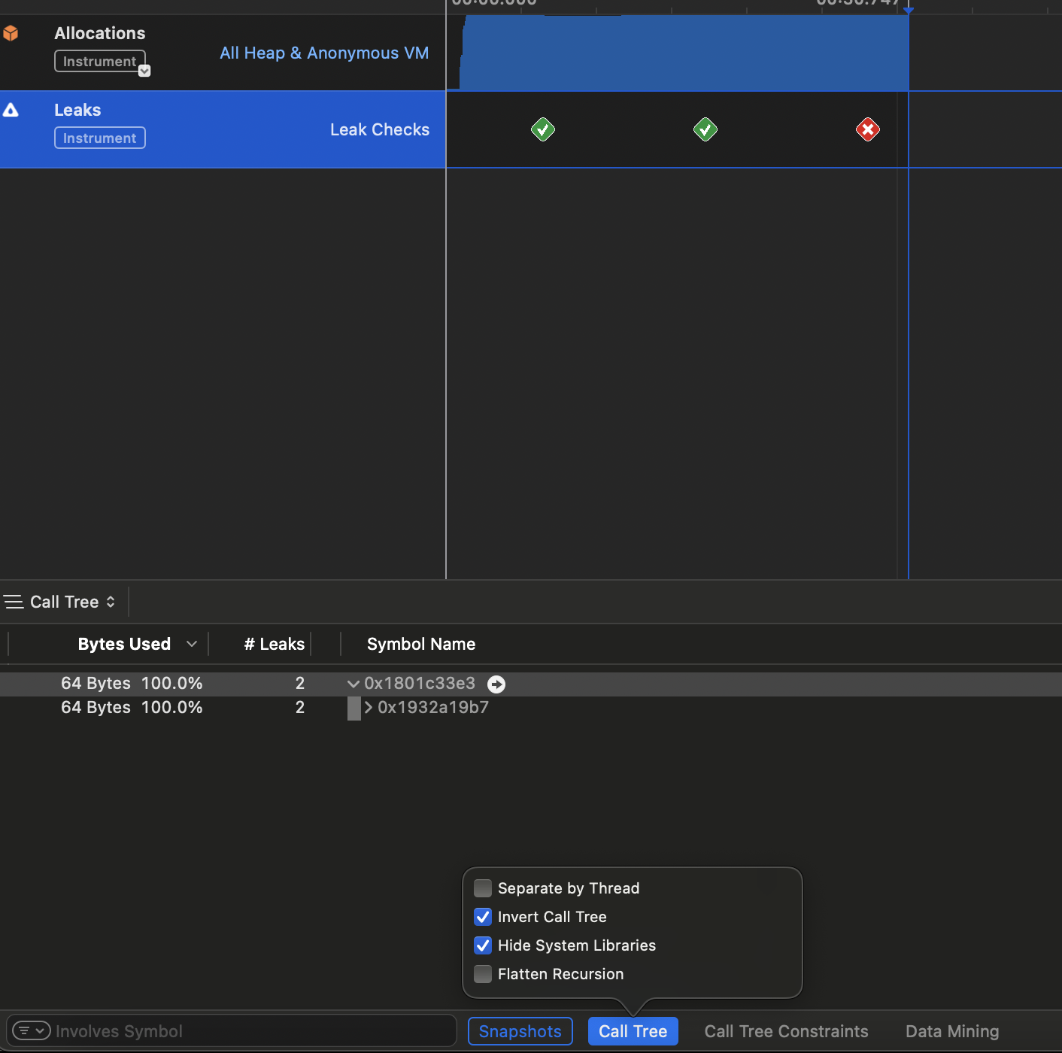Select the 0x1932a19b7 symbol text
1062x1053 pixels.
(433, 708)
